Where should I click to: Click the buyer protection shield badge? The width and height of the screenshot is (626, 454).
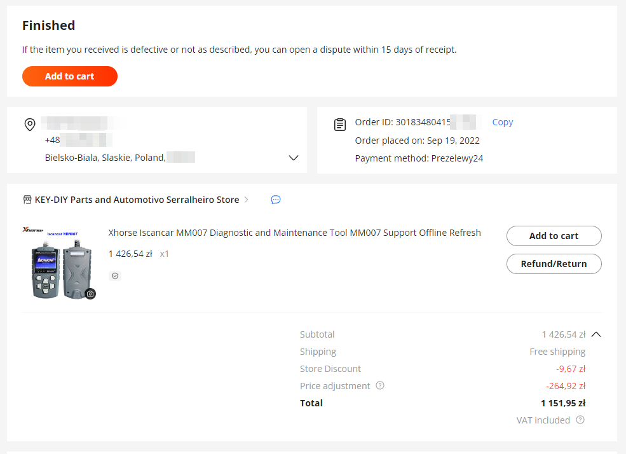[x=115, y=276]
